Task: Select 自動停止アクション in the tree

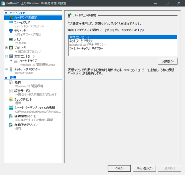Action: (26, 125)
